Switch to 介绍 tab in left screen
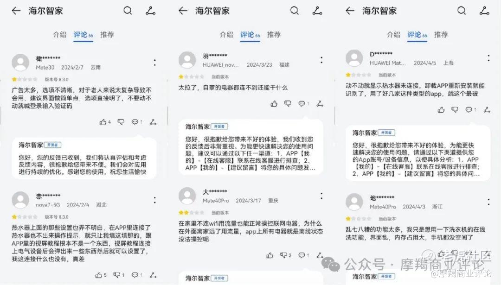Viewport: 501px width, 285px height. (59, 34)
